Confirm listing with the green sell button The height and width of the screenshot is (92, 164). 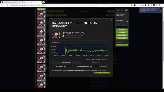102,73
